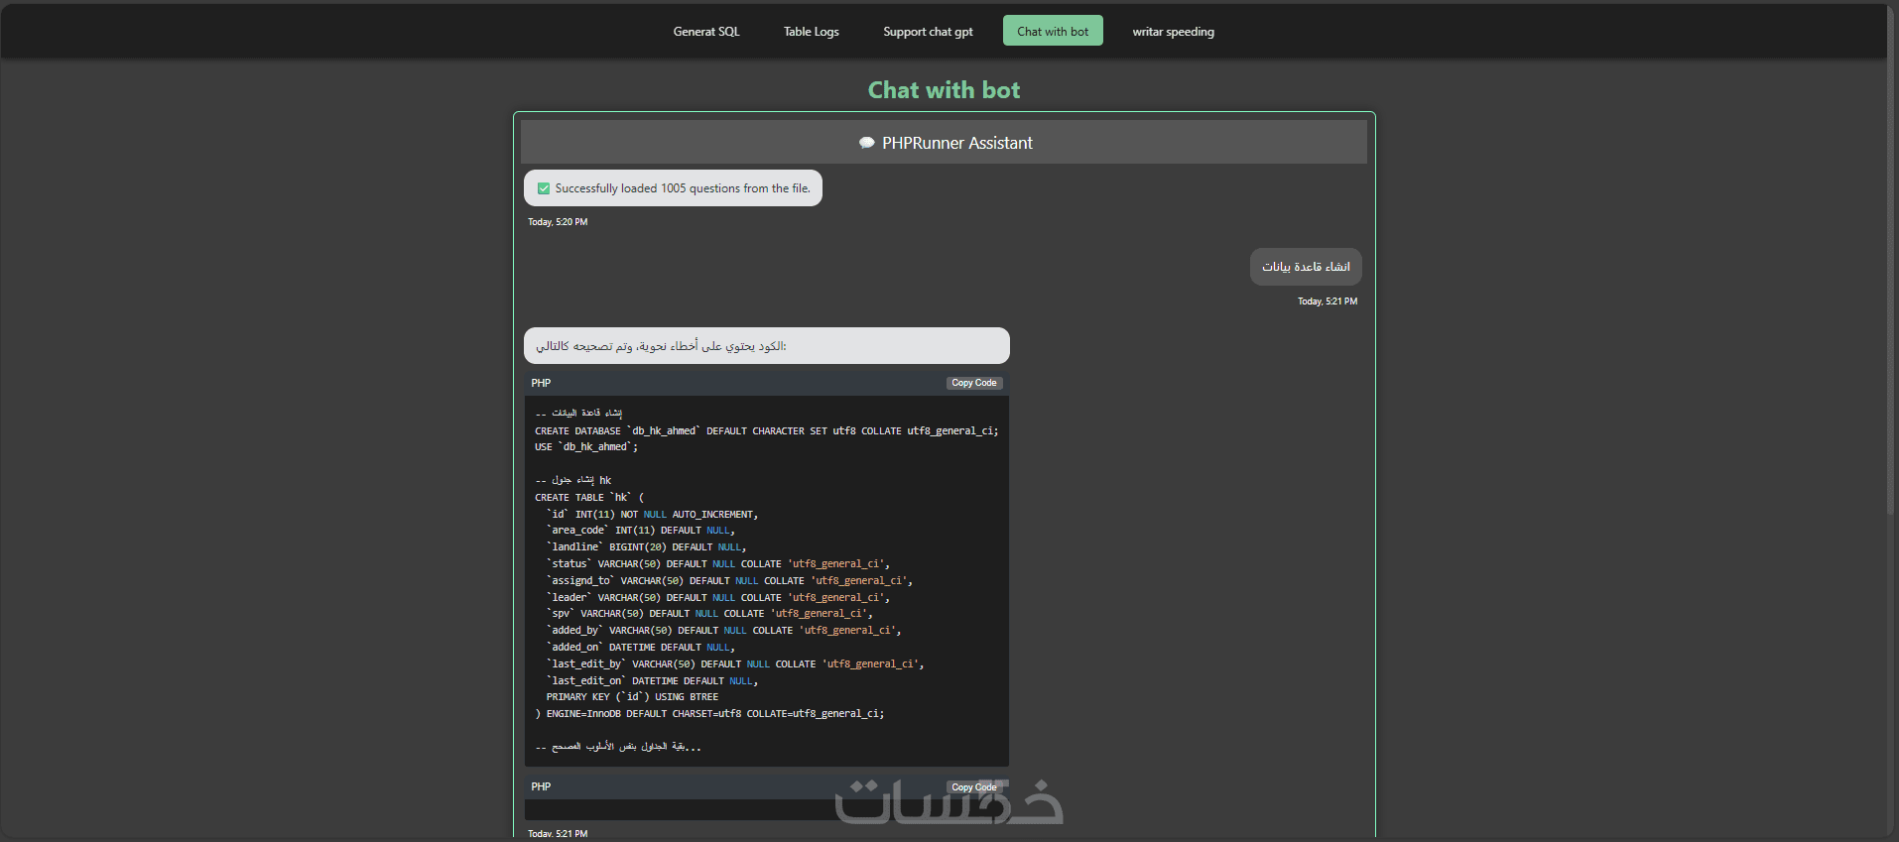Click the user's Arabic message bubble "انشاء قاعدة بيانات"
This screenshot has height=842, width=1899.
(x=1306, y=267)
